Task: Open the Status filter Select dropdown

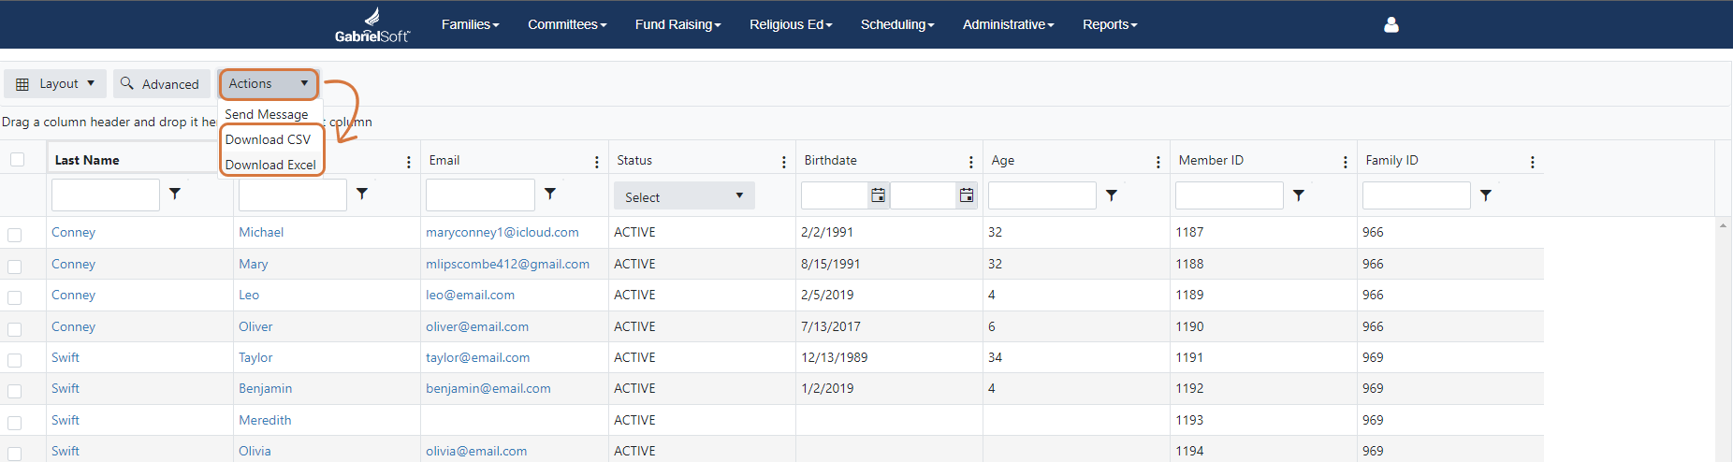Action: (684, 196)
